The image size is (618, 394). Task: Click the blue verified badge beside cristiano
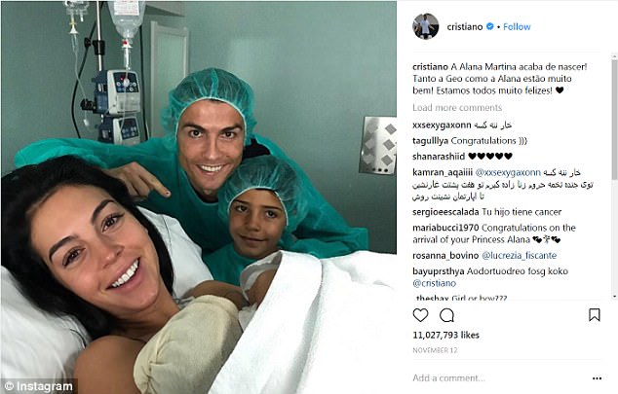489,26
